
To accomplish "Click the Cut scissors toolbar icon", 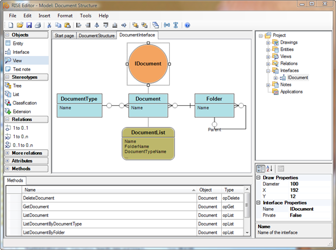I will [49, 25].
